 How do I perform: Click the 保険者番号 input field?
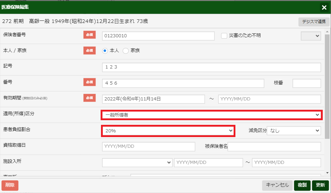click(158, 36)
